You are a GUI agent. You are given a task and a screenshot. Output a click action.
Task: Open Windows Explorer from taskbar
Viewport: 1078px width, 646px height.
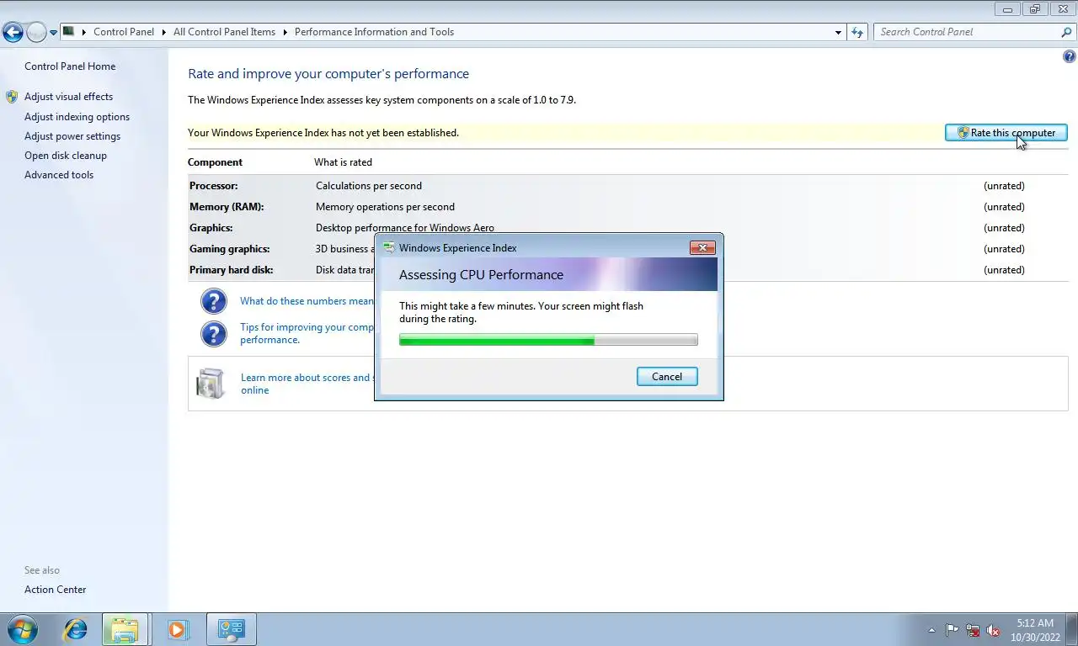tap(125, 629)
